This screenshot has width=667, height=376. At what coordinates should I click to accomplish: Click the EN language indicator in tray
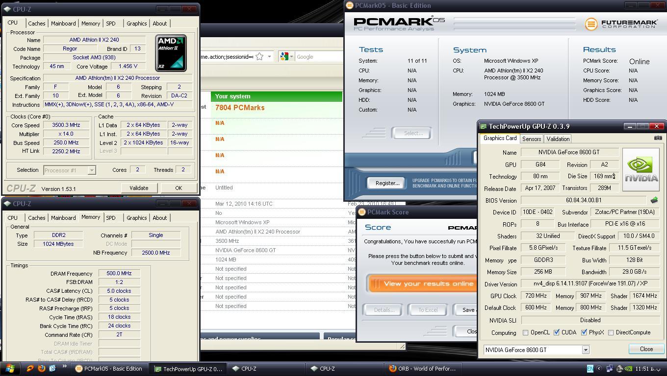(x=590, y=369)
